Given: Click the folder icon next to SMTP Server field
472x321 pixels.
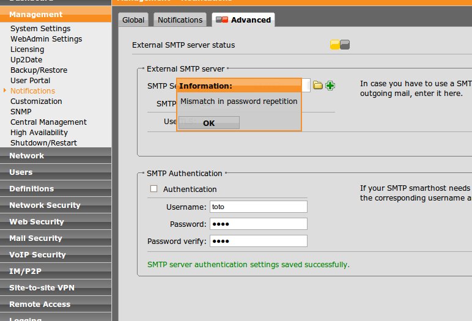Looking at the screenshot, I should click(317, 86).
